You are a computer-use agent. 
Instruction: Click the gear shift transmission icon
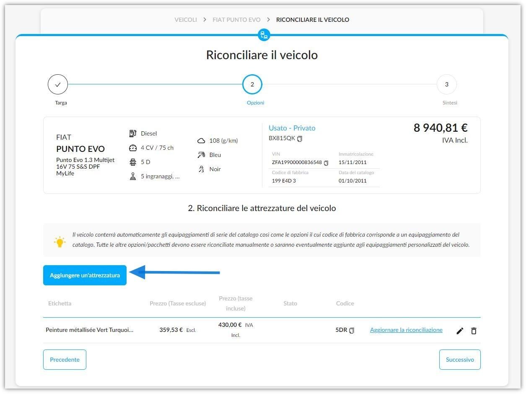(133, 176)
